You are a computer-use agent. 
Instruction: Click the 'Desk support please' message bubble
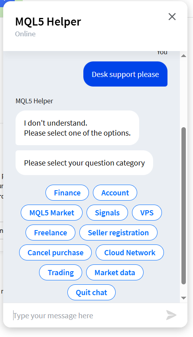point(125,74)
